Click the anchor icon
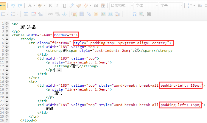 click(64, 14)
